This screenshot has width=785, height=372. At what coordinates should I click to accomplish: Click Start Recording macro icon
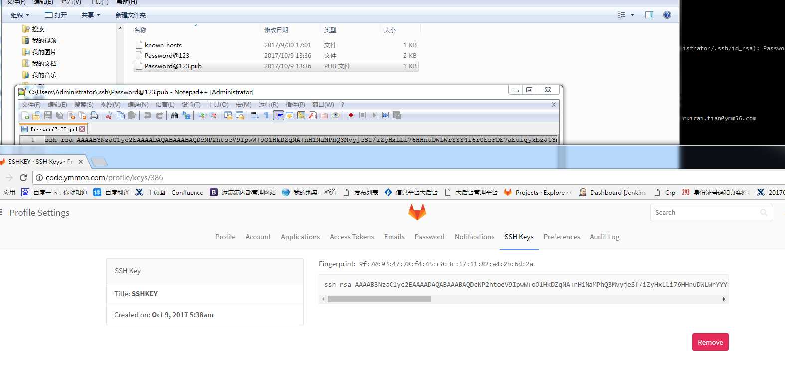pyautogui.click(x=351, y=115)
